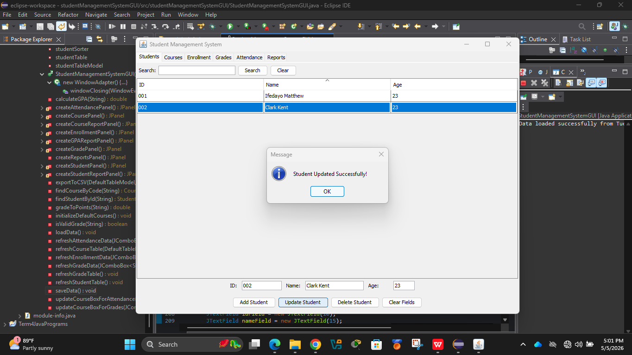
Task: Click Remove All Terminated Launches icon
Action: tap(545, 83)
